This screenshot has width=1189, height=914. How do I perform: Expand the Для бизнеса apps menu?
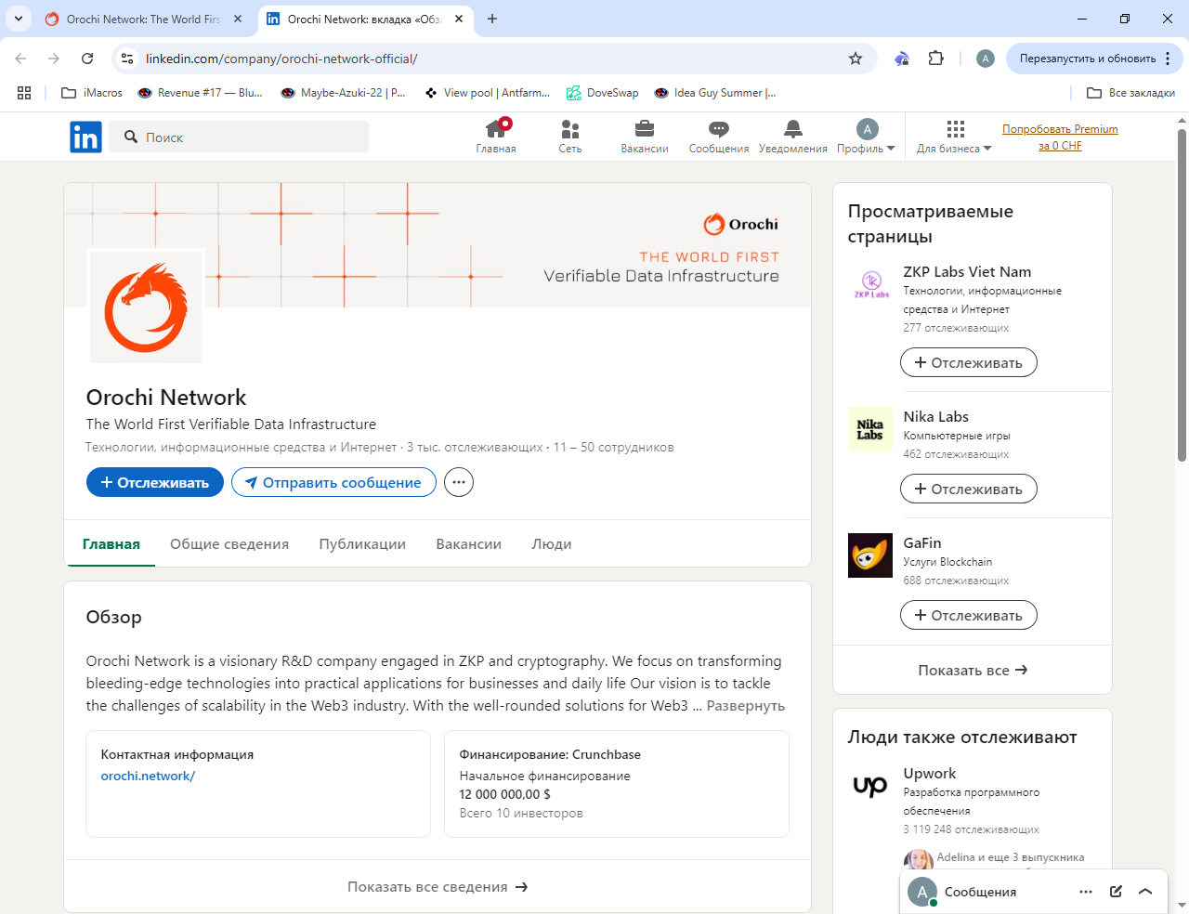(954, 137)
